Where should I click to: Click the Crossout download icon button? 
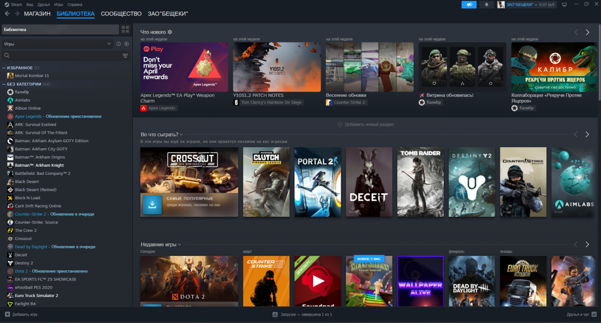point(152,205)
